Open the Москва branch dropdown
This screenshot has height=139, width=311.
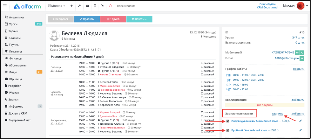[x=57, y=6]
